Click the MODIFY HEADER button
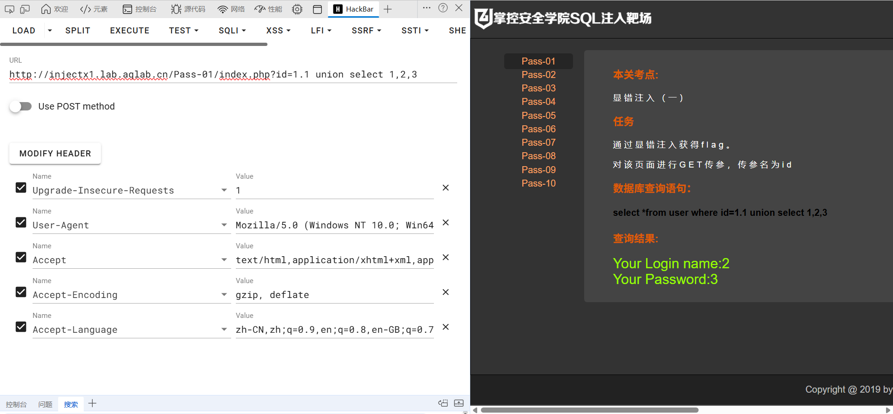Viewport: 893px width, 414px height. point(55,154)
